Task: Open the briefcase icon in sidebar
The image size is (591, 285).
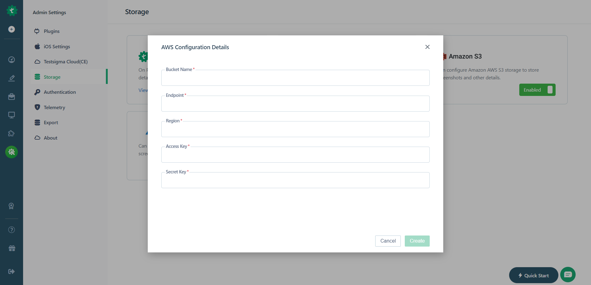Action: point(11,97)
